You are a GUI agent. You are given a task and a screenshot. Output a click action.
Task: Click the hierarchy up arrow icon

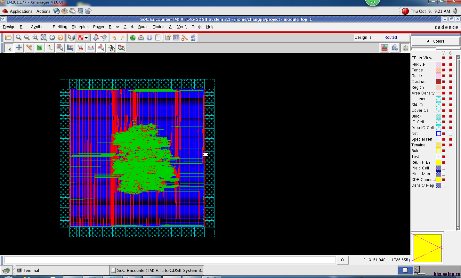click(x=104, y=38)
